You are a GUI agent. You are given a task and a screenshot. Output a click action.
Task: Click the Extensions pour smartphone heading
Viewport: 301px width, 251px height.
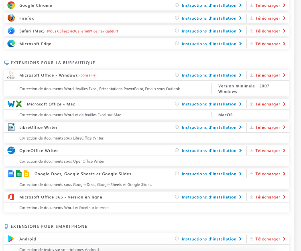point(49,226)
